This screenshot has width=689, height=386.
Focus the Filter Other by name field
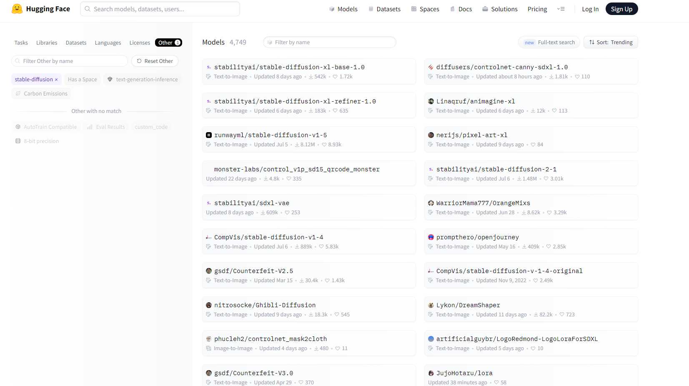[70, 61]
